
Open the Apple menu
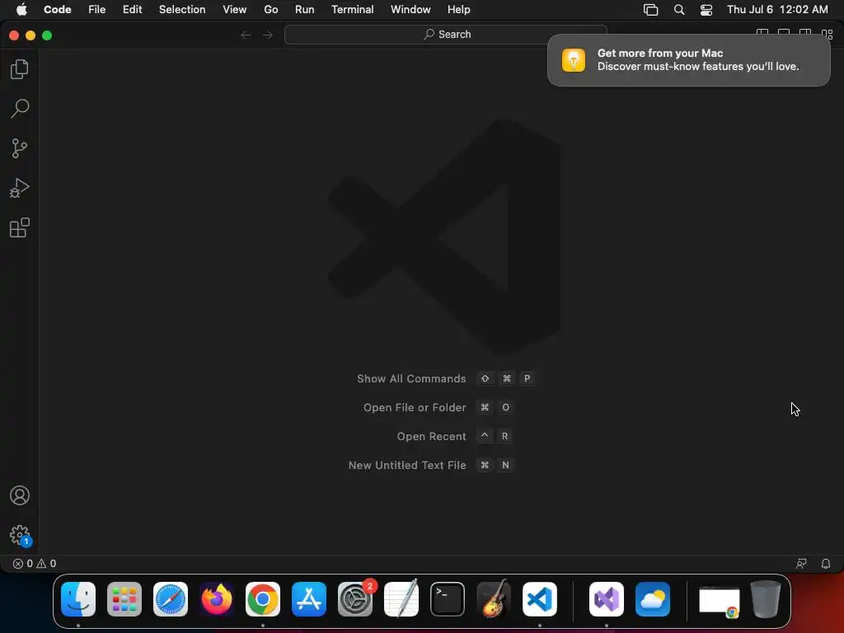(x=21, y=10)
